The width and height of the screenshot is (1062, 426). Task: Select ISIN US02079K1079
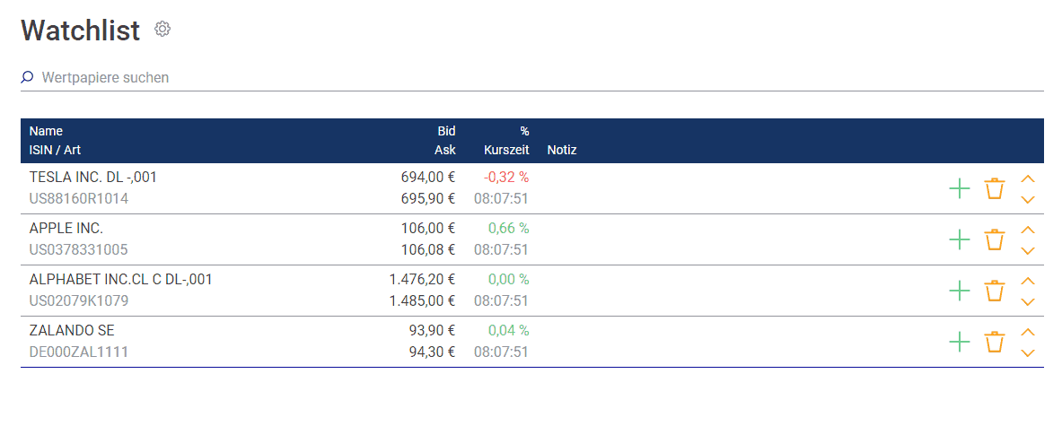tap(79, 301)
